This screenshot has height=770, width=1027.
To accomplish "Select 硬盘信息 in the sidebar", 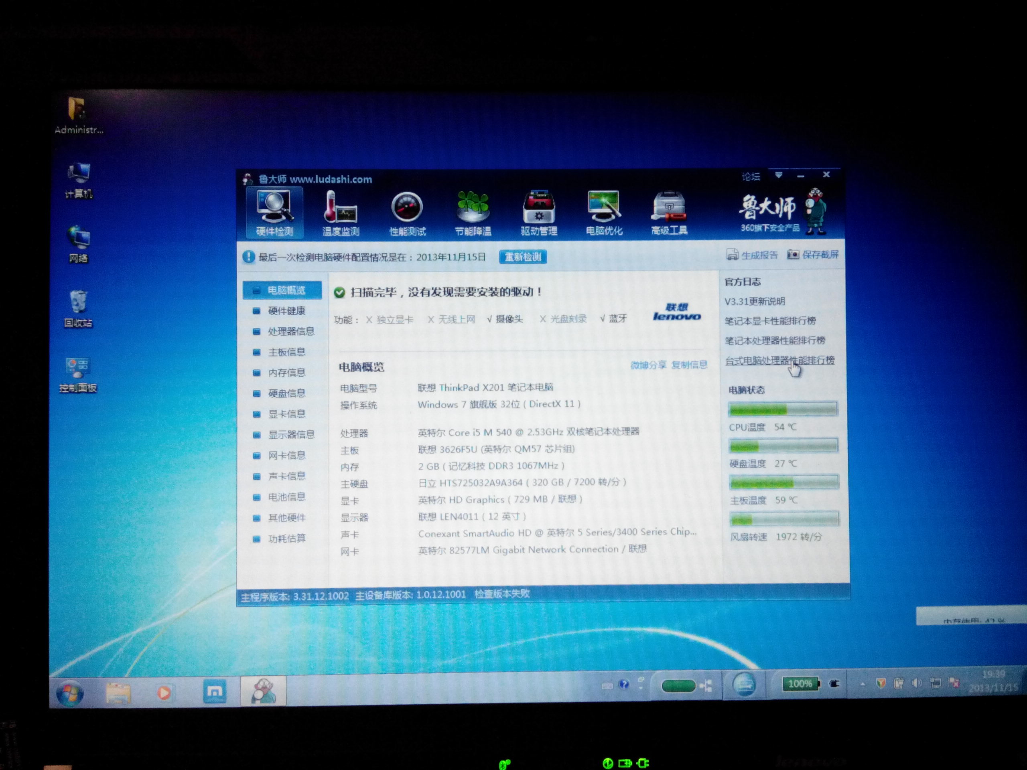I will pos(286,393).
